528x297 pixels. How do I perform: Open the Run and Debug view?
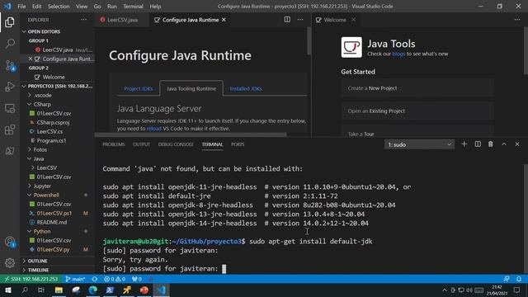point(10,87)
